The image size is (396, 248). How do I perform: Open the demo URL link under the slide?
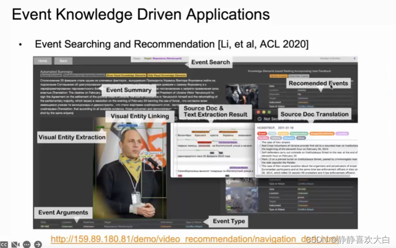[x=194, y=239]
